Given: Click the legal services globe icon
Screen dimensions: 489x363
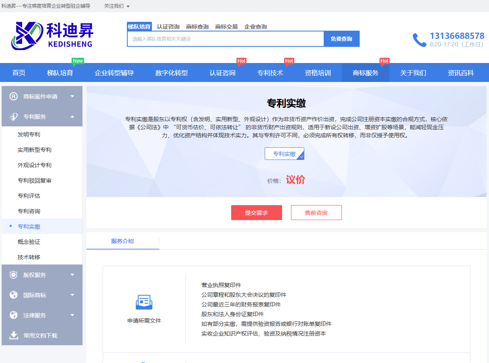Looking at the screenshot, I should pyautogui.click(x=14, y=315).
